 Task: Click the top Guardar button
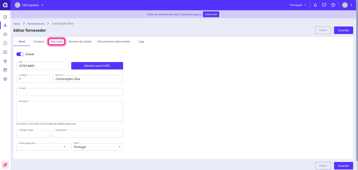point(343,30)
